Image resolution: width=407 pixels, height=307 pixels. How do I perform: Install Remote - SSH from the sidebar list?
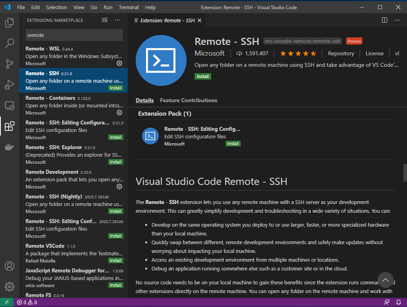coord(115,88)
